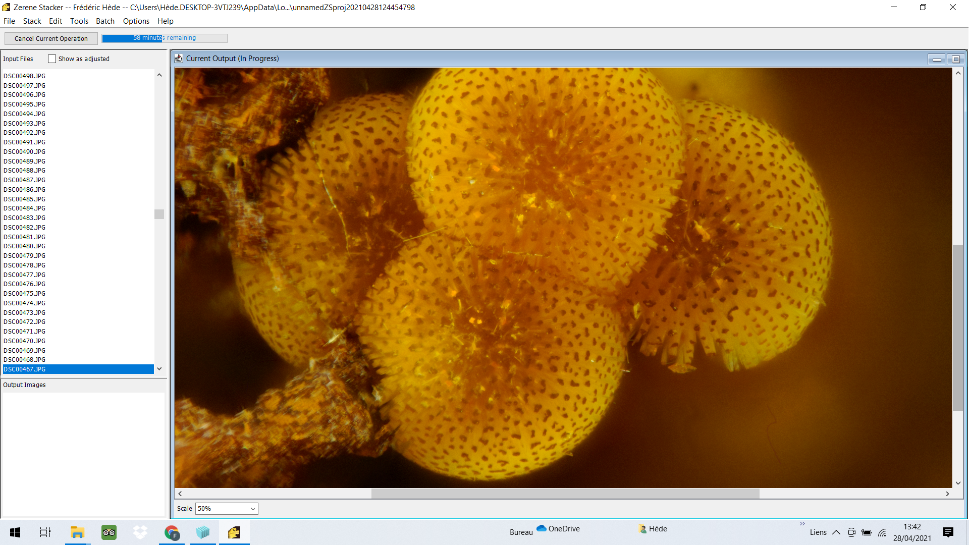Open Task View in taskbar
Screen dimensions: 969x545
point(45,532)
